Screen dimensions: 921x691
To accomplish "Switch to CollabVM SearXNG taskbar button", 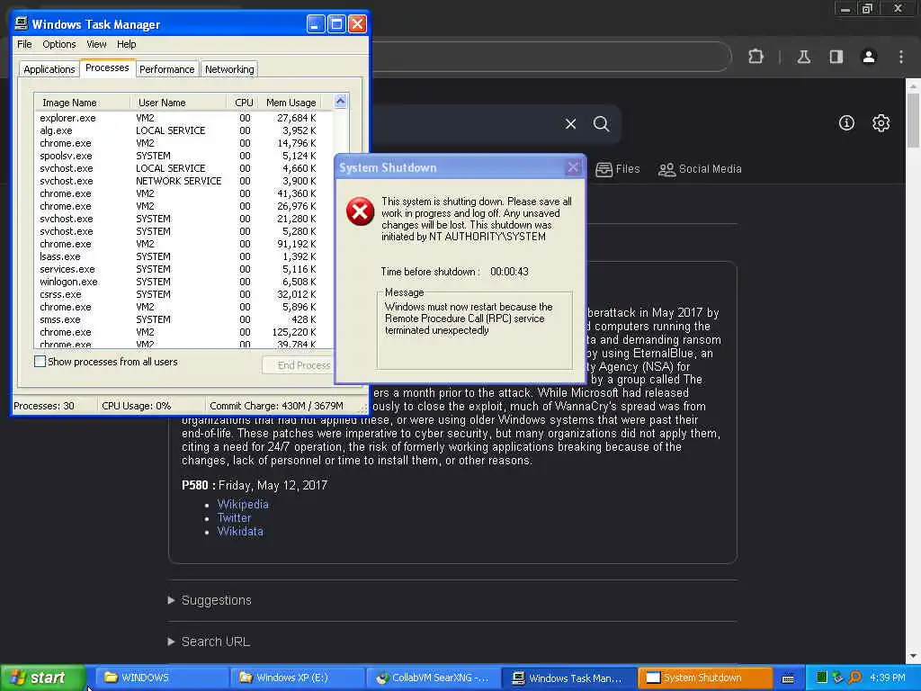I will click(x=434, y=678).
